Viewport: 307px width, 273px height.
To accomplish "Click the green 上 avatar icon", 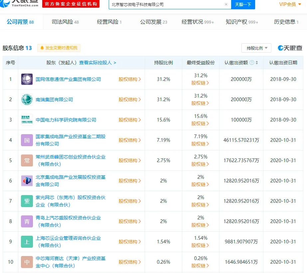I will 27,242.
